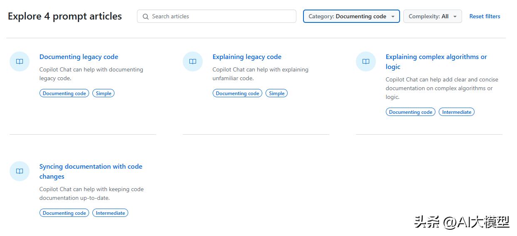Expand the Complexity: All dropdown
The width and height of the screenshot is (517, 236).
(432, 17)
